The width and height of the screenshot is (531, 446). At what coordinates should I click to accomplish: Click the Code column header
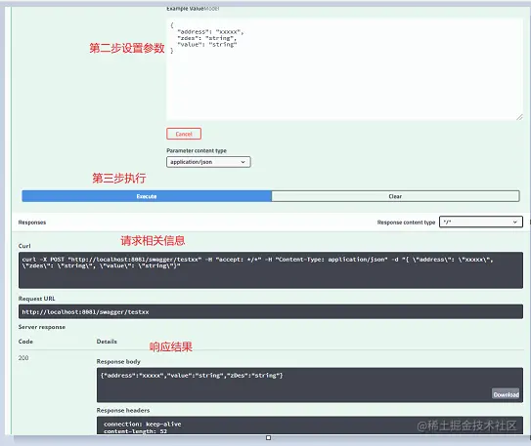(x=25, y=342)
